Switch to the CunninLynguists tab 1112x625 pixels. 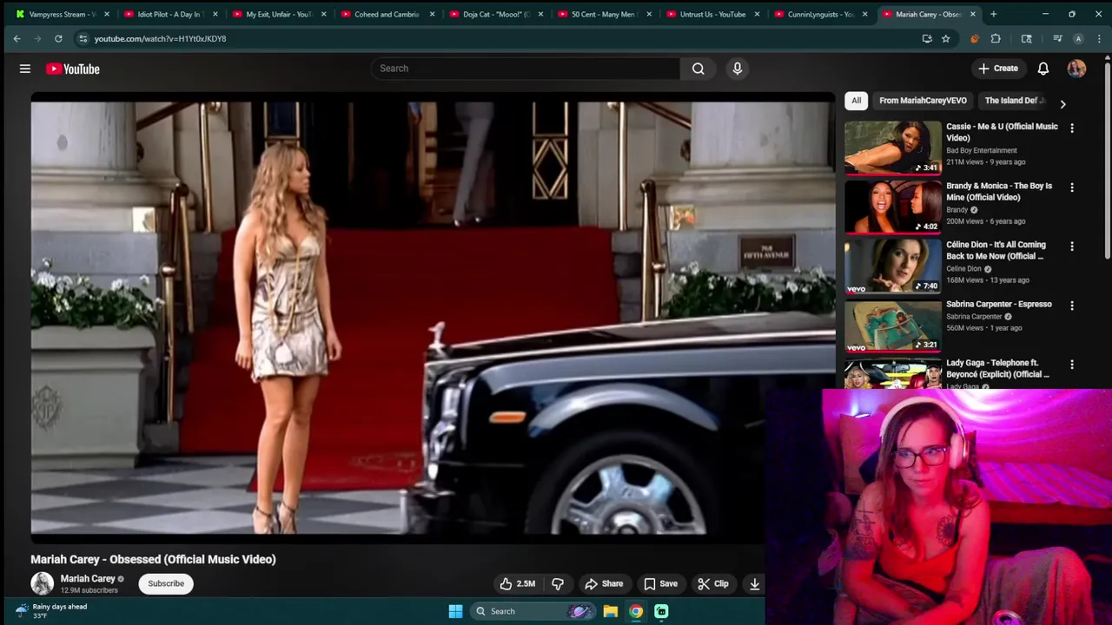pos(821,14)
